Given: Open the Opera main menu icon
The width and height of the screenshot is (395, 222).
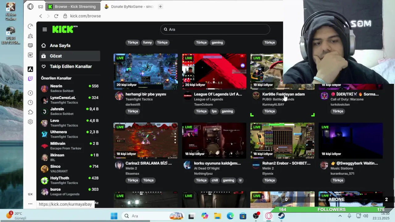Looking at the screenshot, I should tap(30, 6).
